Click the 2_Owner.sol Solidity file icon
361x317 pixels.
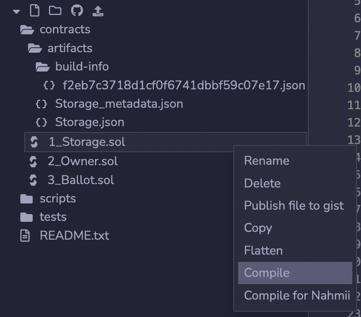(x=33, y=161)
